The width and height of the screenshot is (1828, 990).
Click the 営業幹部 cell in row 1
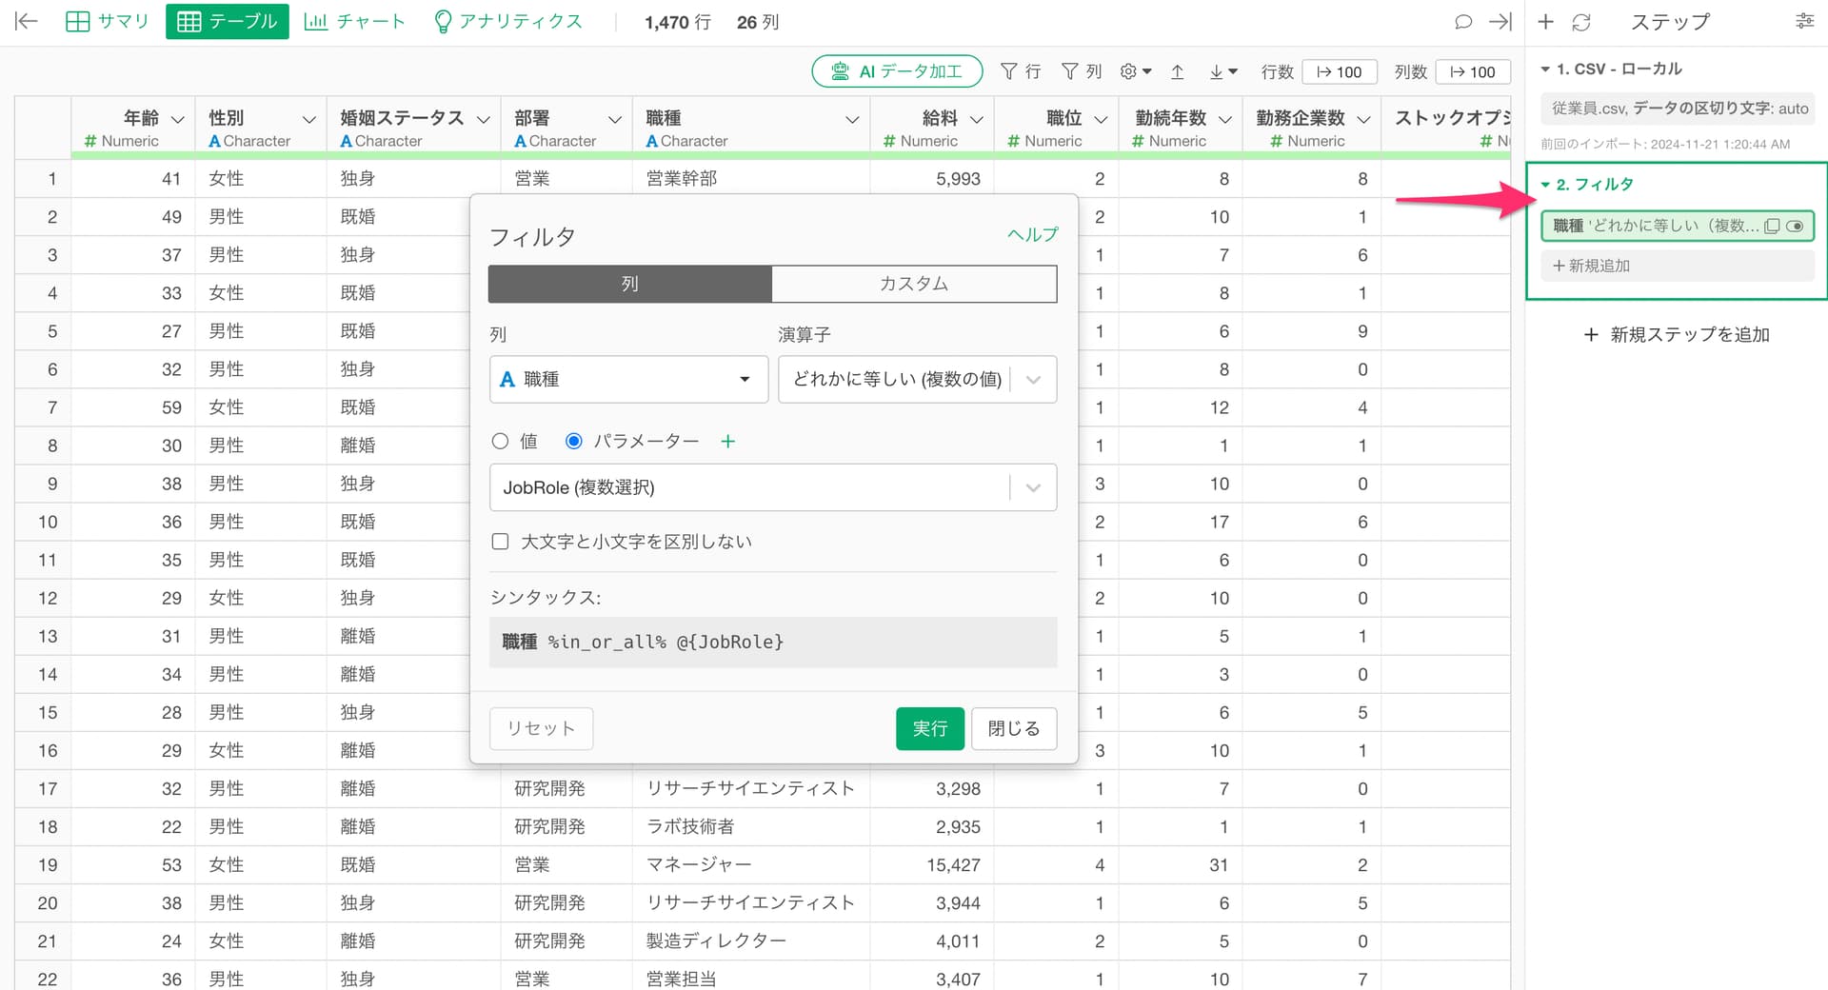point(750,179)
